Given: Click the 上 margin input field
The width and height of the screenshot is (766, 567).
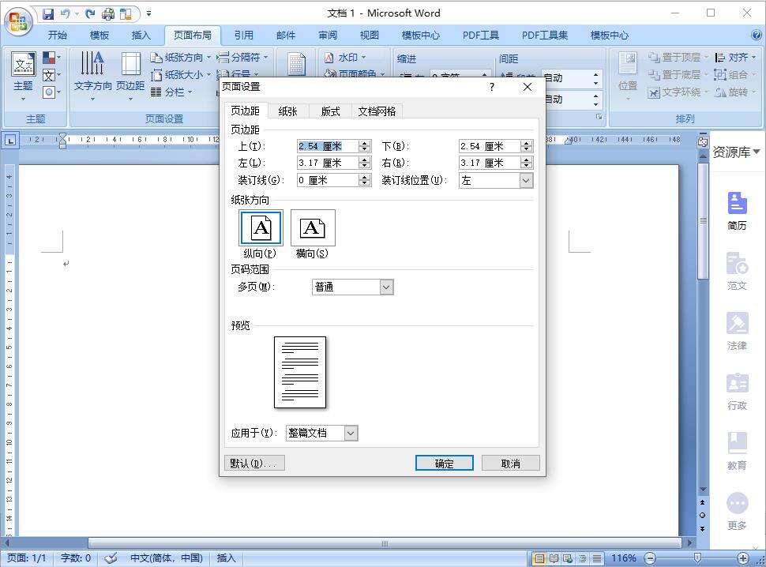Looking at the screenshot, I should [328, 145].
